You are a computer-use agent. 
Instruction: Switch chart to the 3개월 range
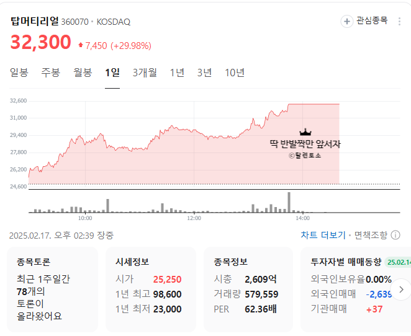[x=145, y=73]
